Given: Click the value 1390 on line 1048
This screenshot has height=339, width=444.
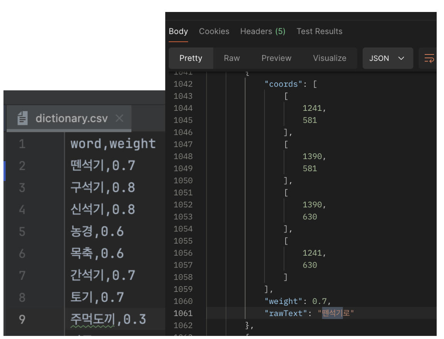Looking at the screenshot, I should (x=312, y=156).
